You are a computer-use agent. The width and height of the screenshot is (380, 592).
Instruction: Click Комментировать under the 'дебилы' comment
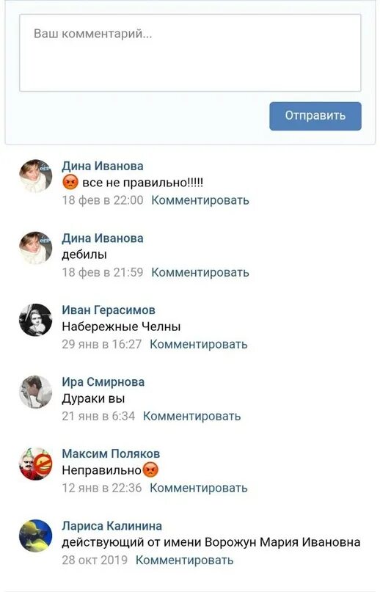click(200, 272)
